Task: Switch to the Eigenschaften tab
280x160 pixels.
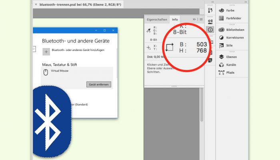Action: [x=157, y=20]
